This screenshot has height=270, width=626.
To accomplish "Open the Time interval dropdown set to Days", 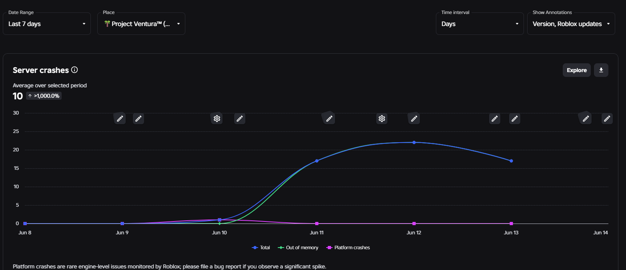I will (480, 24).
